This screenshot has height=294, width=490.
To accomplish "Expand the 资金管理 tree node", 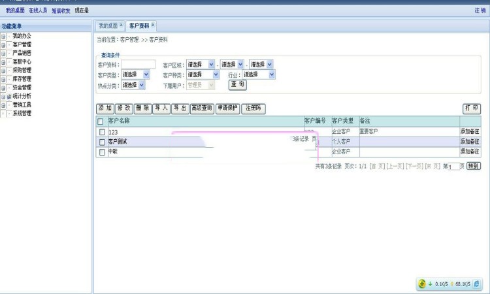I will coord(3,88).
